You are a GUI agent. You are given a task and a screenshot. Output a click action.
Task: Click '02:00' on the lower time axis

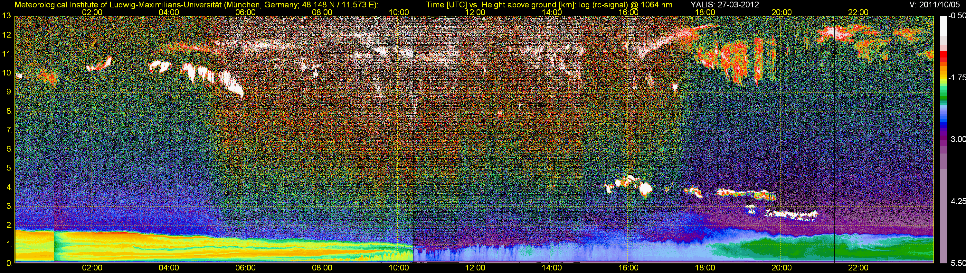pyautogui.click(x=92, y=268)
